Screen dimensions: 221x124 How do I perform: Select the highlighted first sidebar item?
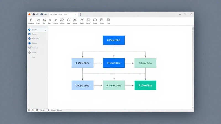click(x=37, y=30)
